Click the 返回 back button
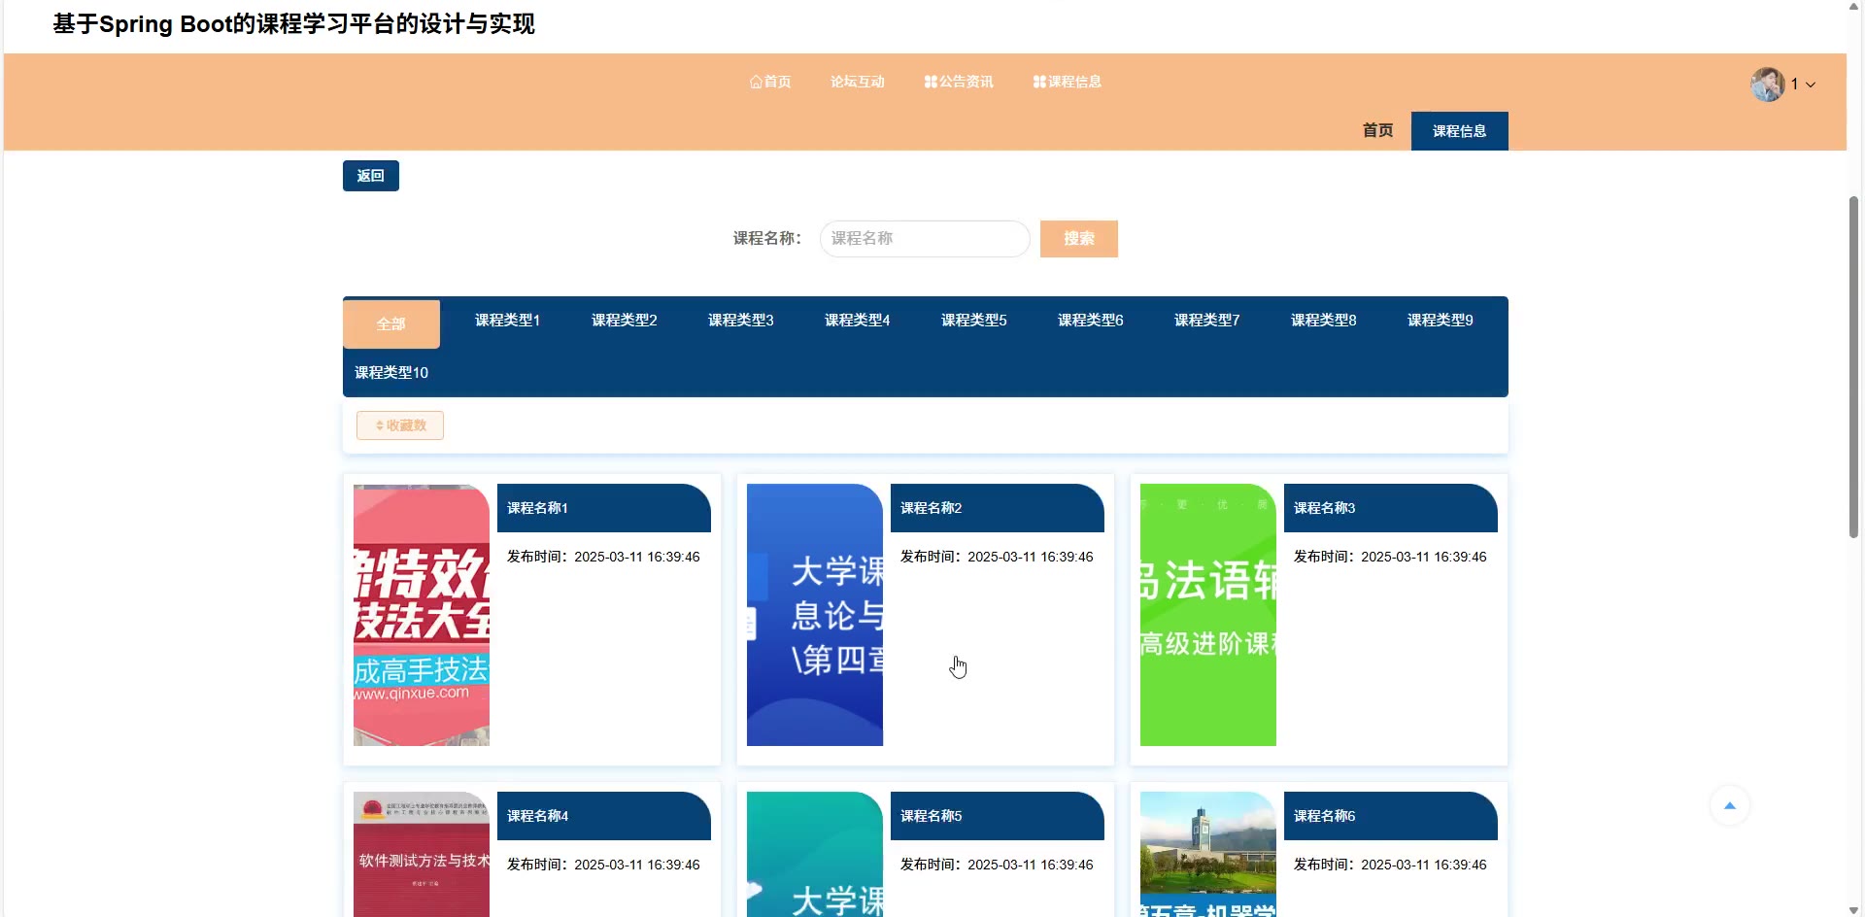 [x=370, y=176]
